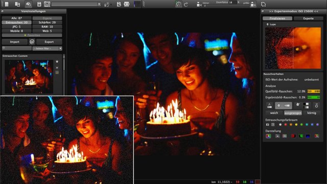
Task: Click the Zoomfaktor value field
Action: [233, 2]
